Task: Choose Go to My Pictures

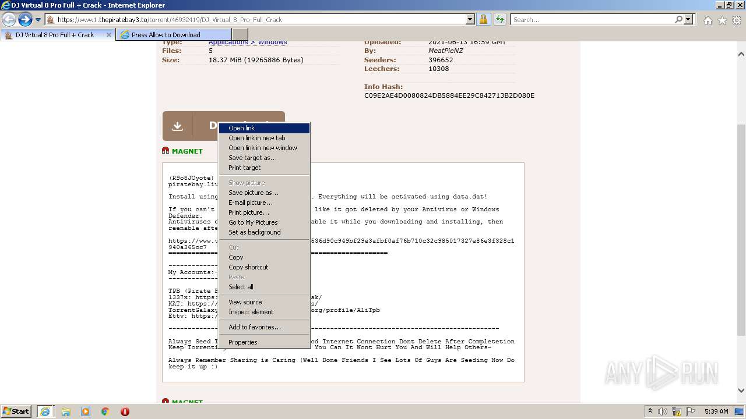Action: tap(264, 222)
